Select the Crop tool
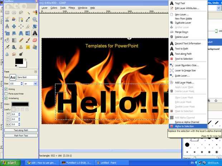The image size is (222, 166). (x=28, y=26)
